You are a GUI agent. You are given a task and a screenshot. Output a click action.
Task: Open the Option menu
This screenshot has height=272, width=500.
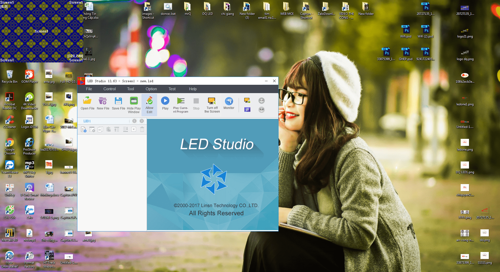click(x=151, y=89)
